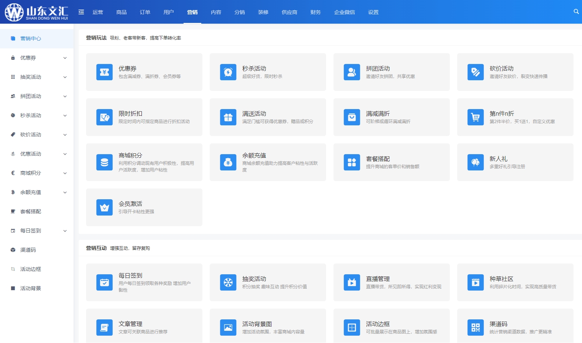Expand the 优惠券 sidebar submenu chevron

[65, 58]
